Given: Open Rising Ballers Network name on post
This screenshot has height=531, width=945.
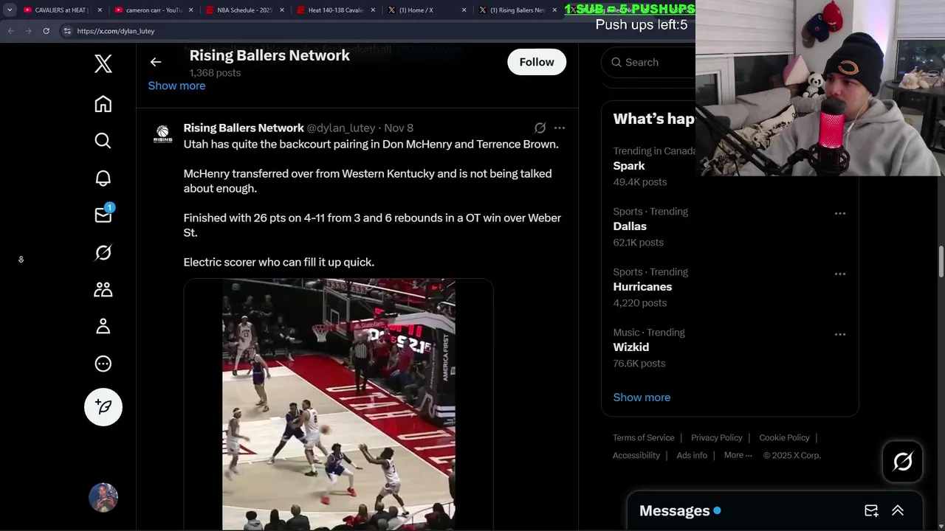Looking at the screenshot, I should (x=244, y=128).
